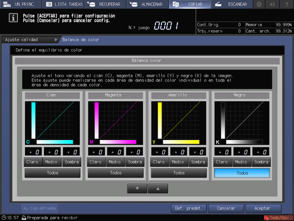
Task: Click the horizontal yellow gradient bar
Action: point(181,142)
